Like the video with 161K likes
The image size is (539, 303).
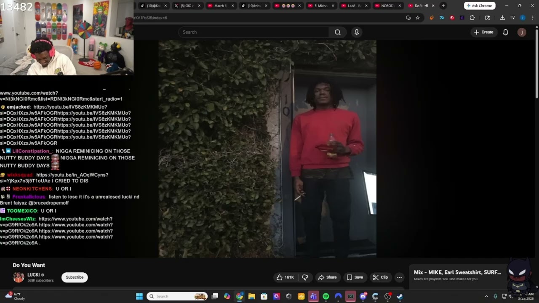(285, 277)
